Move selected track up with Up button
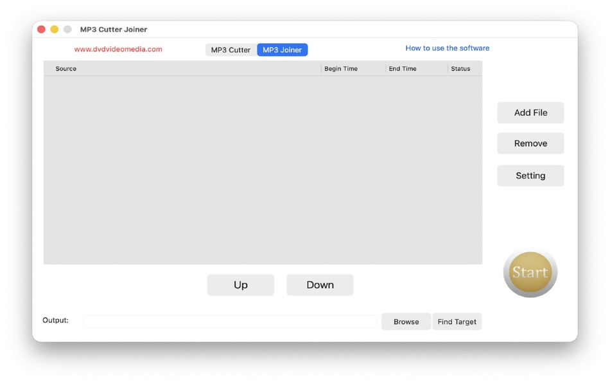 point(240,285)
